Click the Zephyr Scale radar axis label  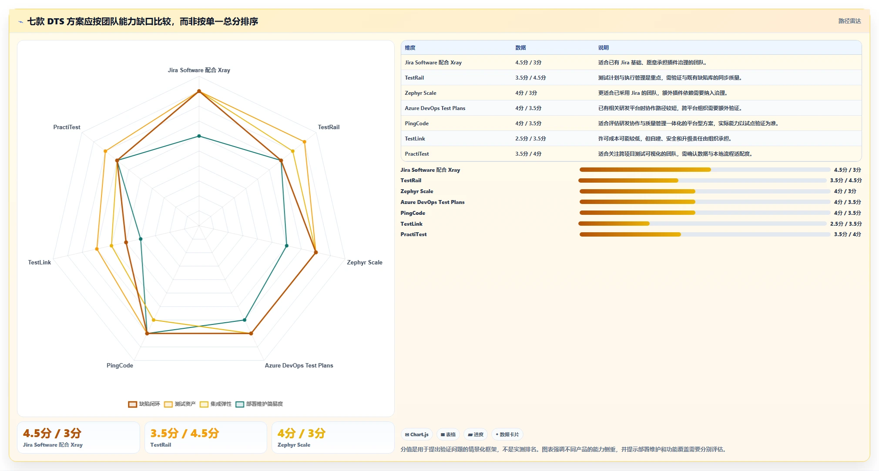point(365,262)
